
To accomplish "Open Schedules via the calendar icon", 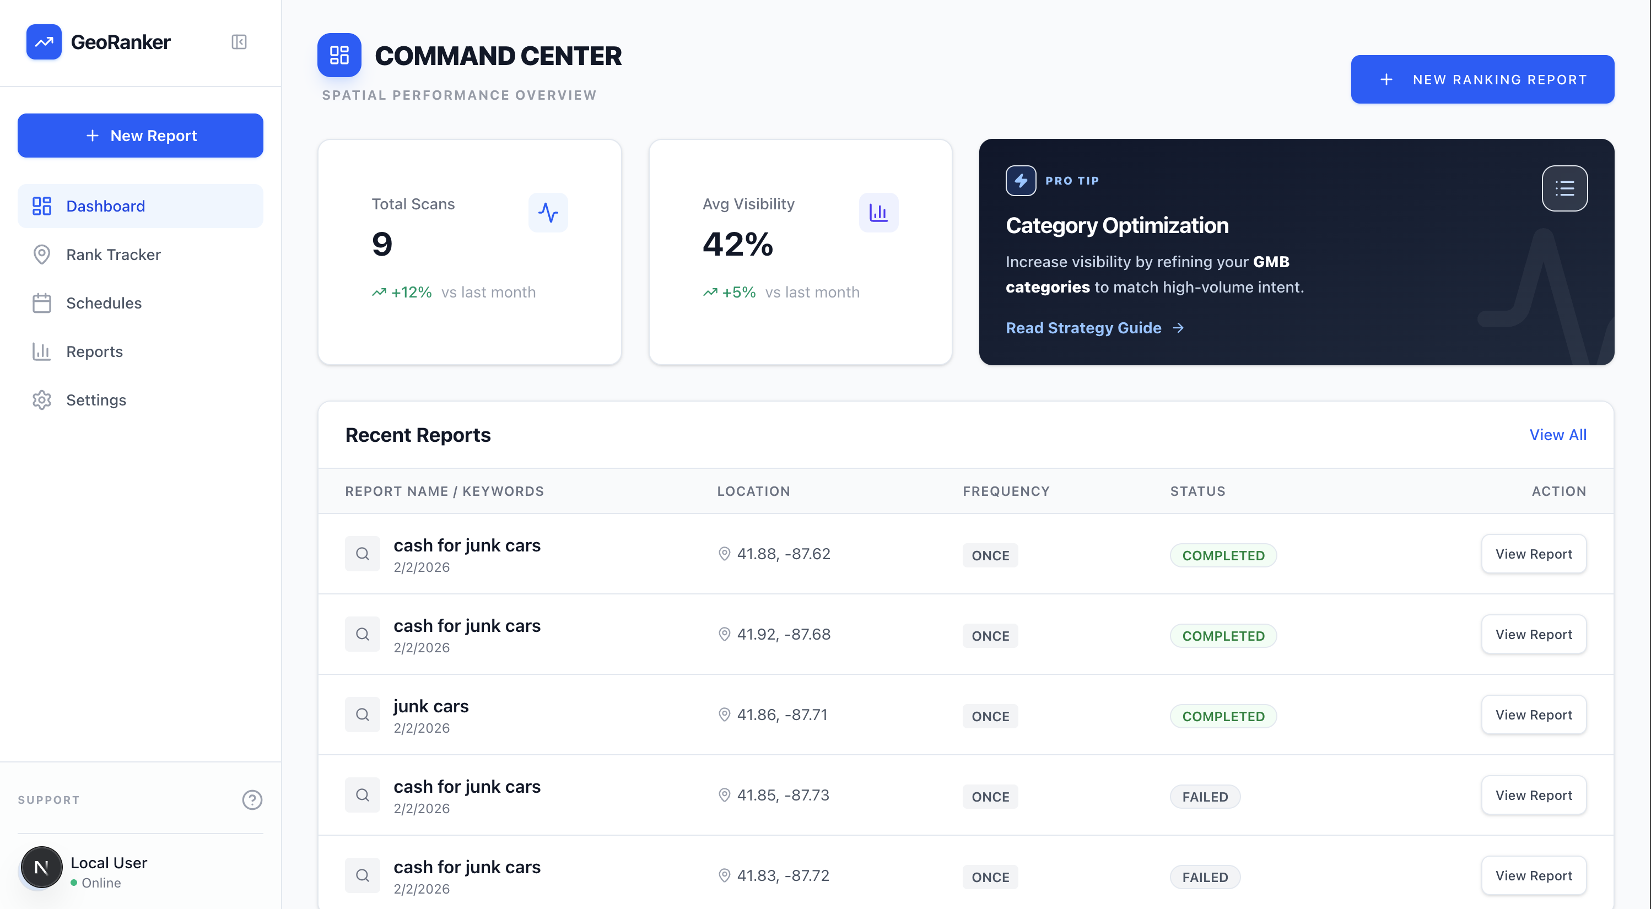I will click(x=42, y=302).
